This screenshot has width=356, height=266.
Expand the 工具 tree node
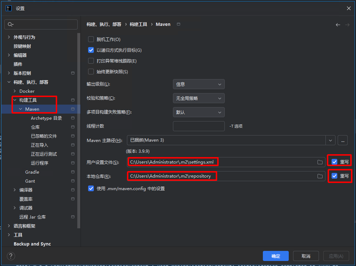[9, 235]
